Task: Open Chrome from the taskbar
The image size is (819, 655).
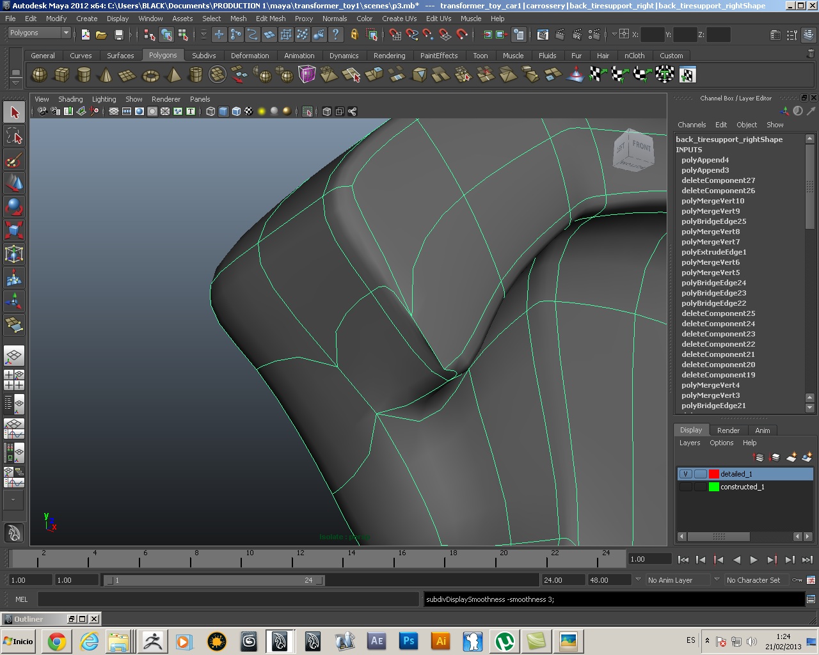Action: click(x=56, y=641)
